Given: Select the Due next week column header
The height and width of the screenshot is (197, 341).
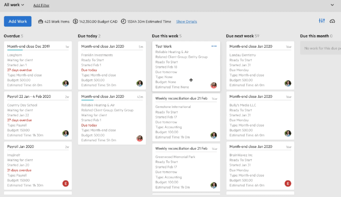Looking at the screenshot, I should (x=240, y=36).
